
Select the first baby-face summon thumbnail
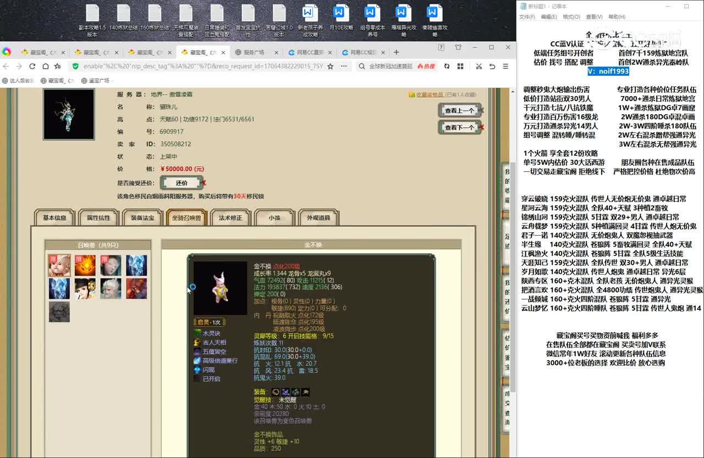click(59, 265)
